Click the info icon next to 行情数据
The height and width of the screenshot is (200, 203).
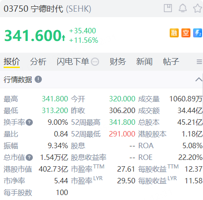click(x=38, y=79)
